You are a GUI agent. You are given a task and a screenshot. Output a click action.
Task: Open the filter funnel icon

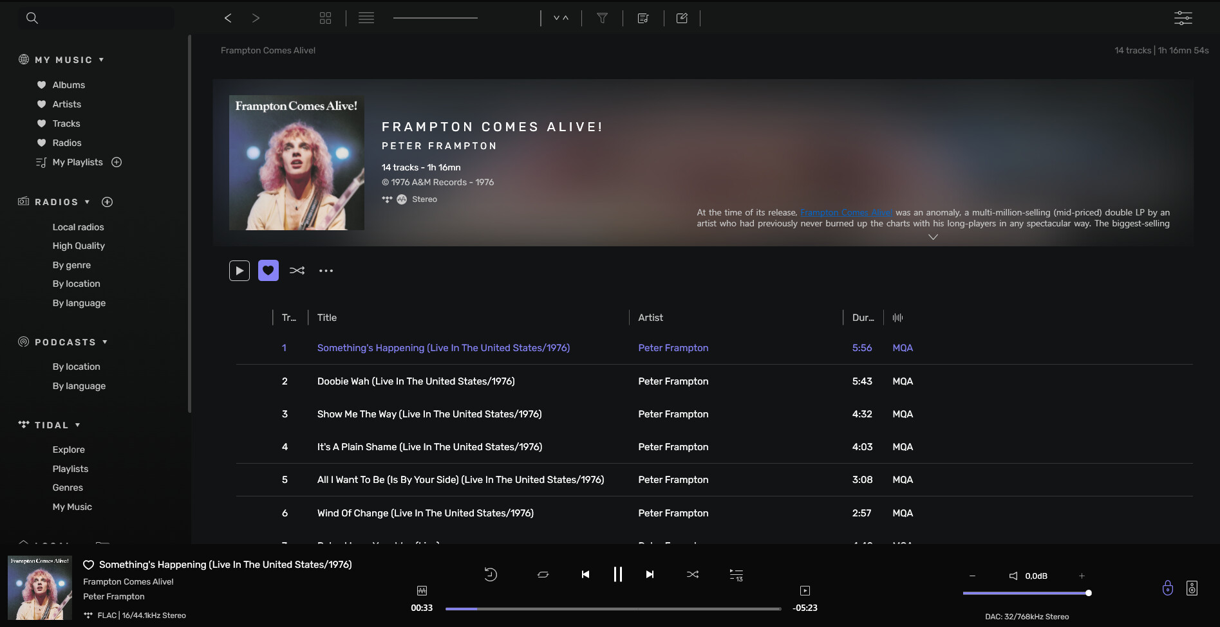(x=603, y=18)
